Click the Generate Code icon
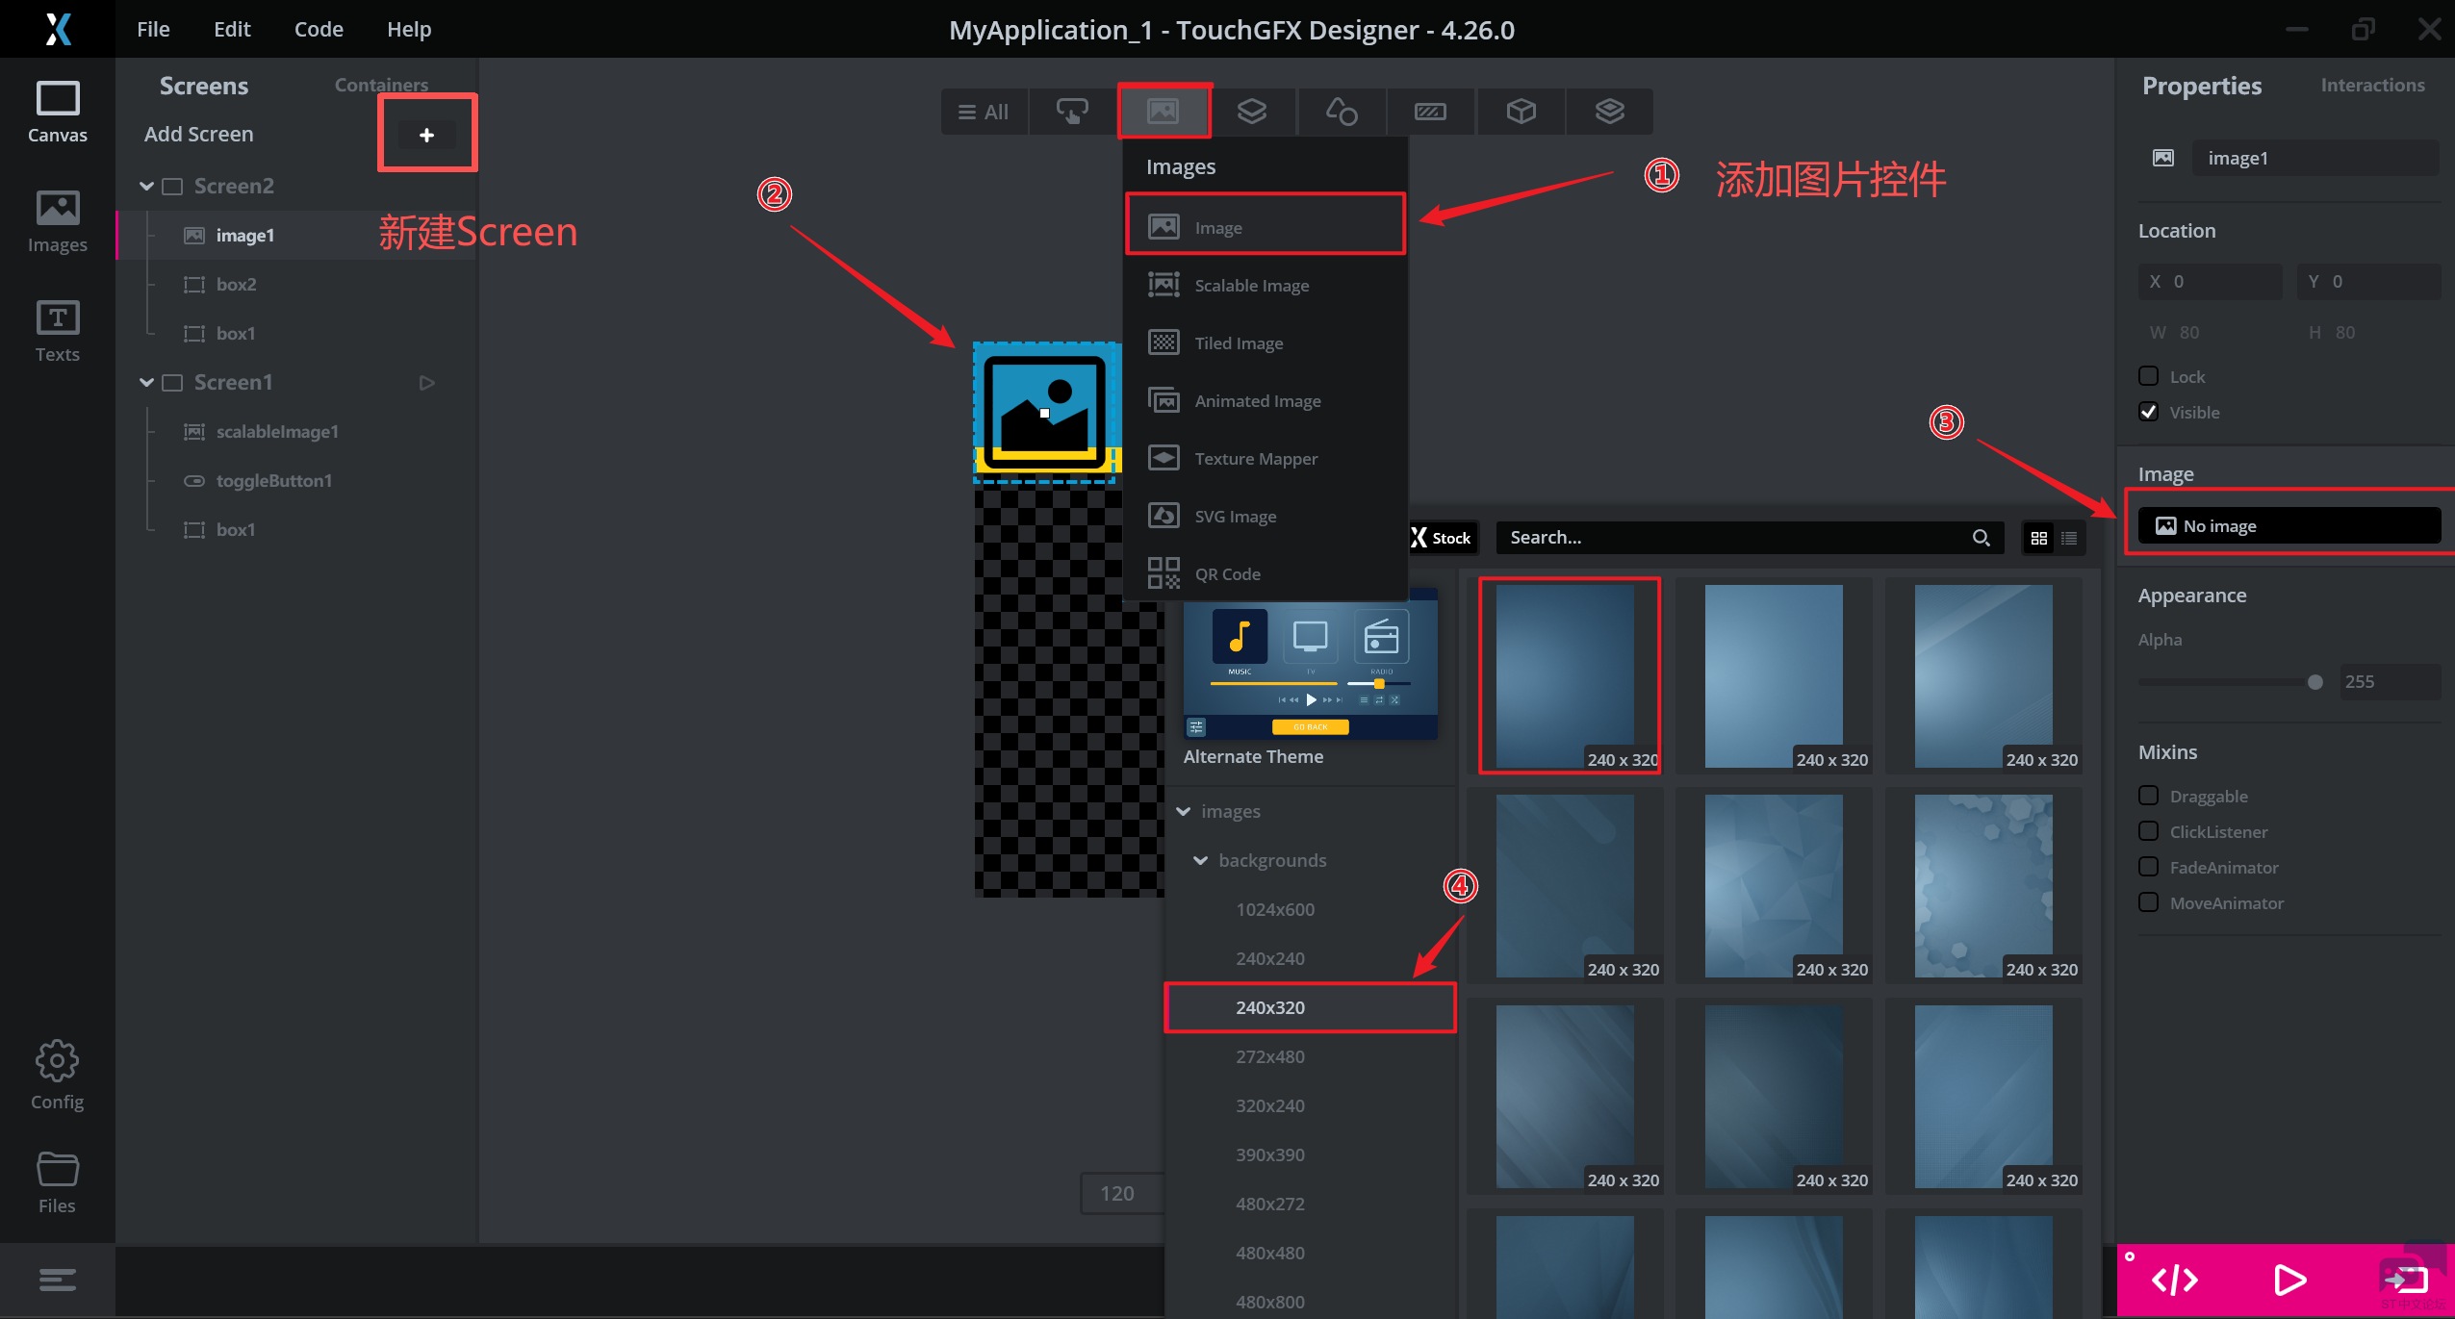Image resolution: width=2455 pixels, height=1319 pixels. [2174, 1280]
